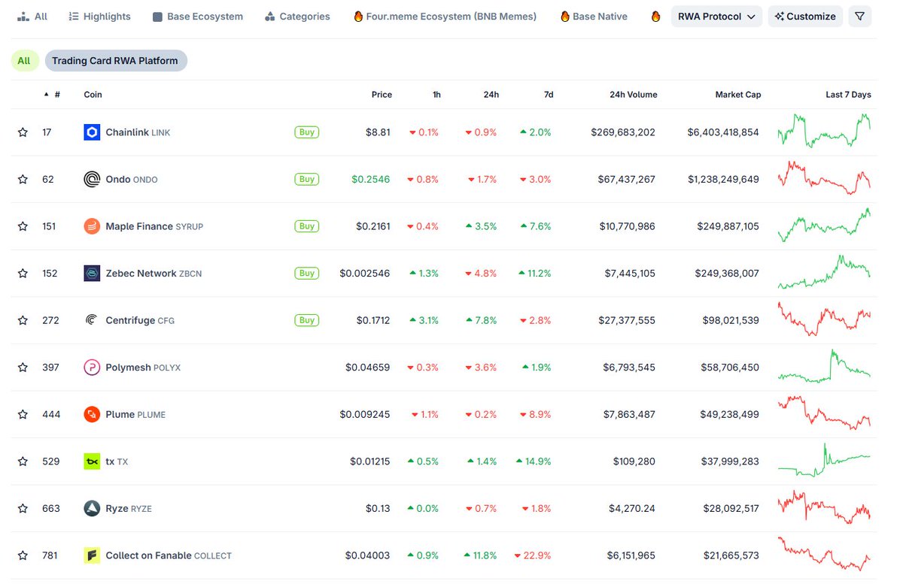The height and width of the screenshot is (584, 903).
Task: Open Zebec Network ZBCN link
Action: coord(154,274)
